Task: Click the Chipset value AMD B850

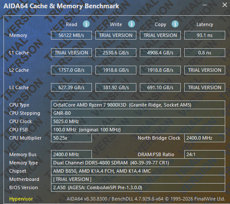Action: click(138, 171)
